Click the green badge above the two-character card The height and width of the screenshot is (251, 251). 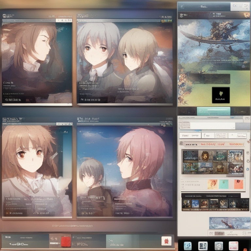point(167,21)
